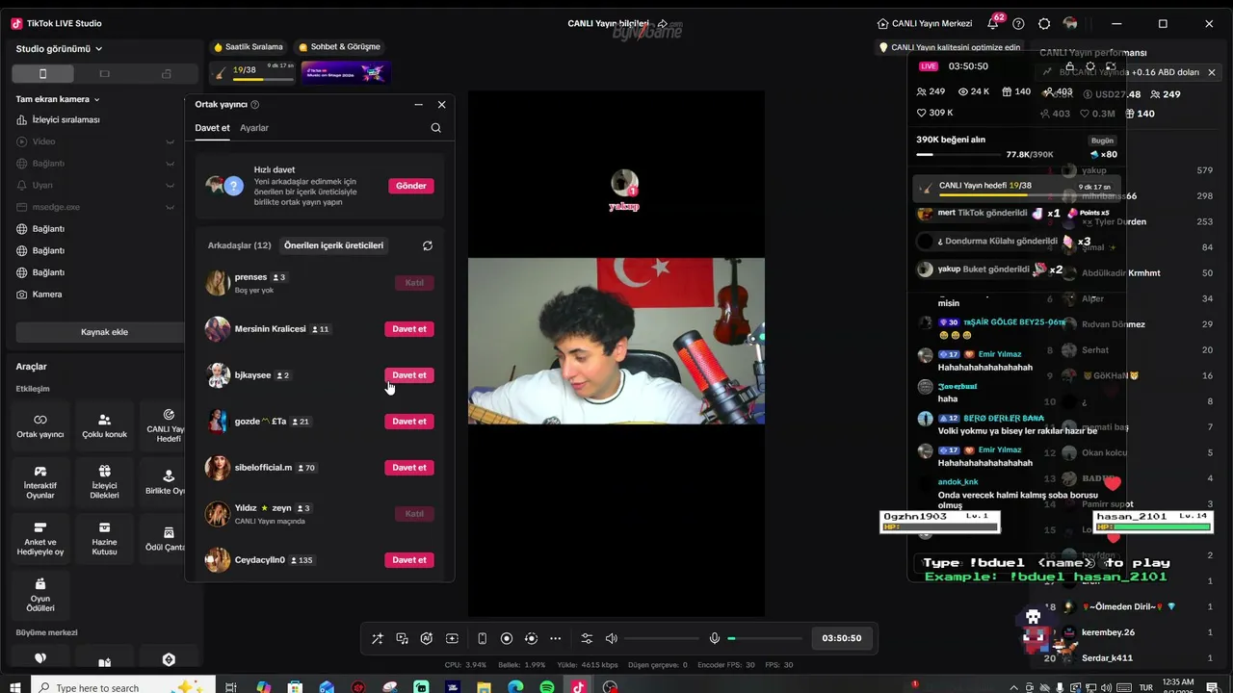Select the İzleyici sıralaması source
The height and width of the screenshot is (693, 1233).
66,120
